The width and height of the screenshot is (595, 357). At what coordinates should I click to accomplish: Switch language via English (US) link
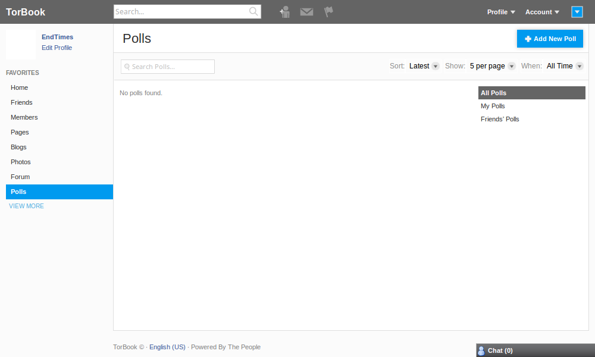pyautogui.click(x=167, y=347)
